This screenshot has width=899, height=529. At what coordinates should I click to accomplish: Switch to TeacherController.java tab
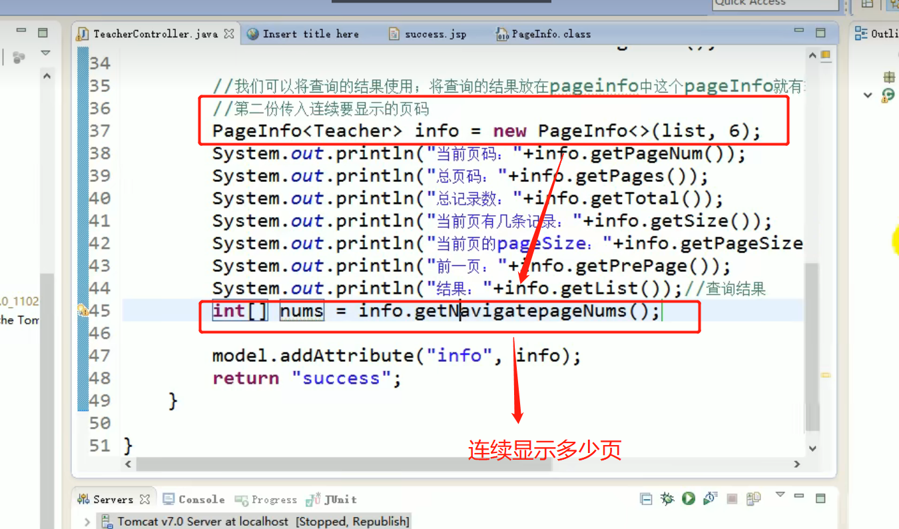coord(156,34)
